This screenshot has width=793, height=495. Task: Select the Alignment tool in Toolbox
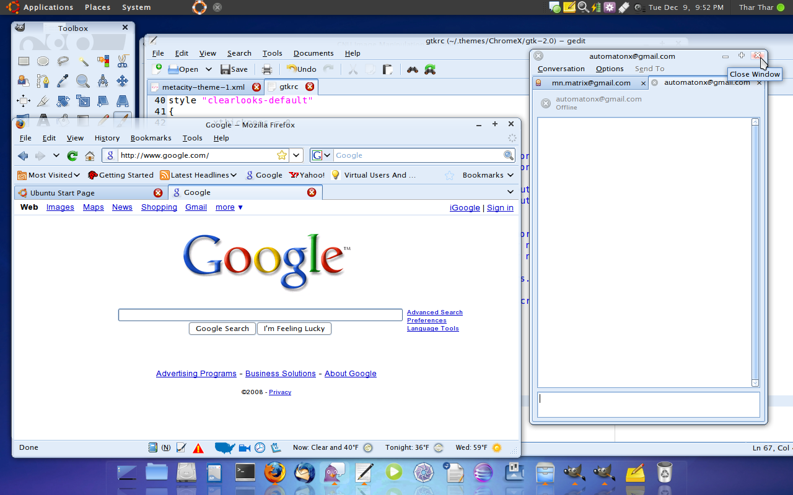point(24,101)
